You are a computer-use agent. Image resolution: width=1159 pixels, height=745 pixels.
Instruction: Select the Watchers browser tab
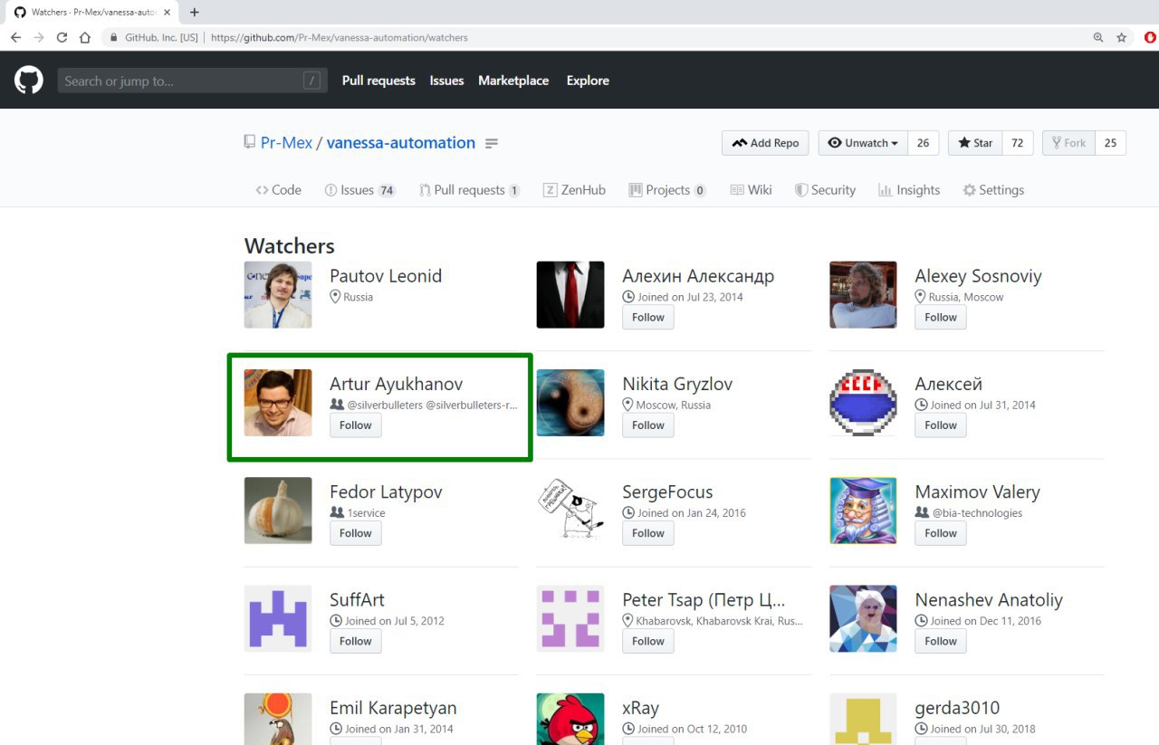(91, 13)
